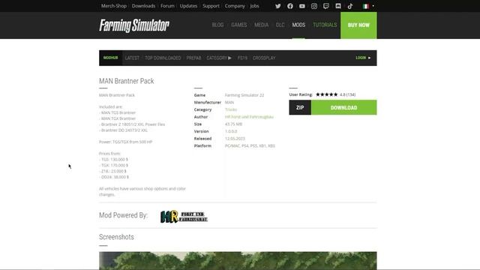
Task: Click the platform list PC/MAC, PS4, PS5
Action: 250,145
